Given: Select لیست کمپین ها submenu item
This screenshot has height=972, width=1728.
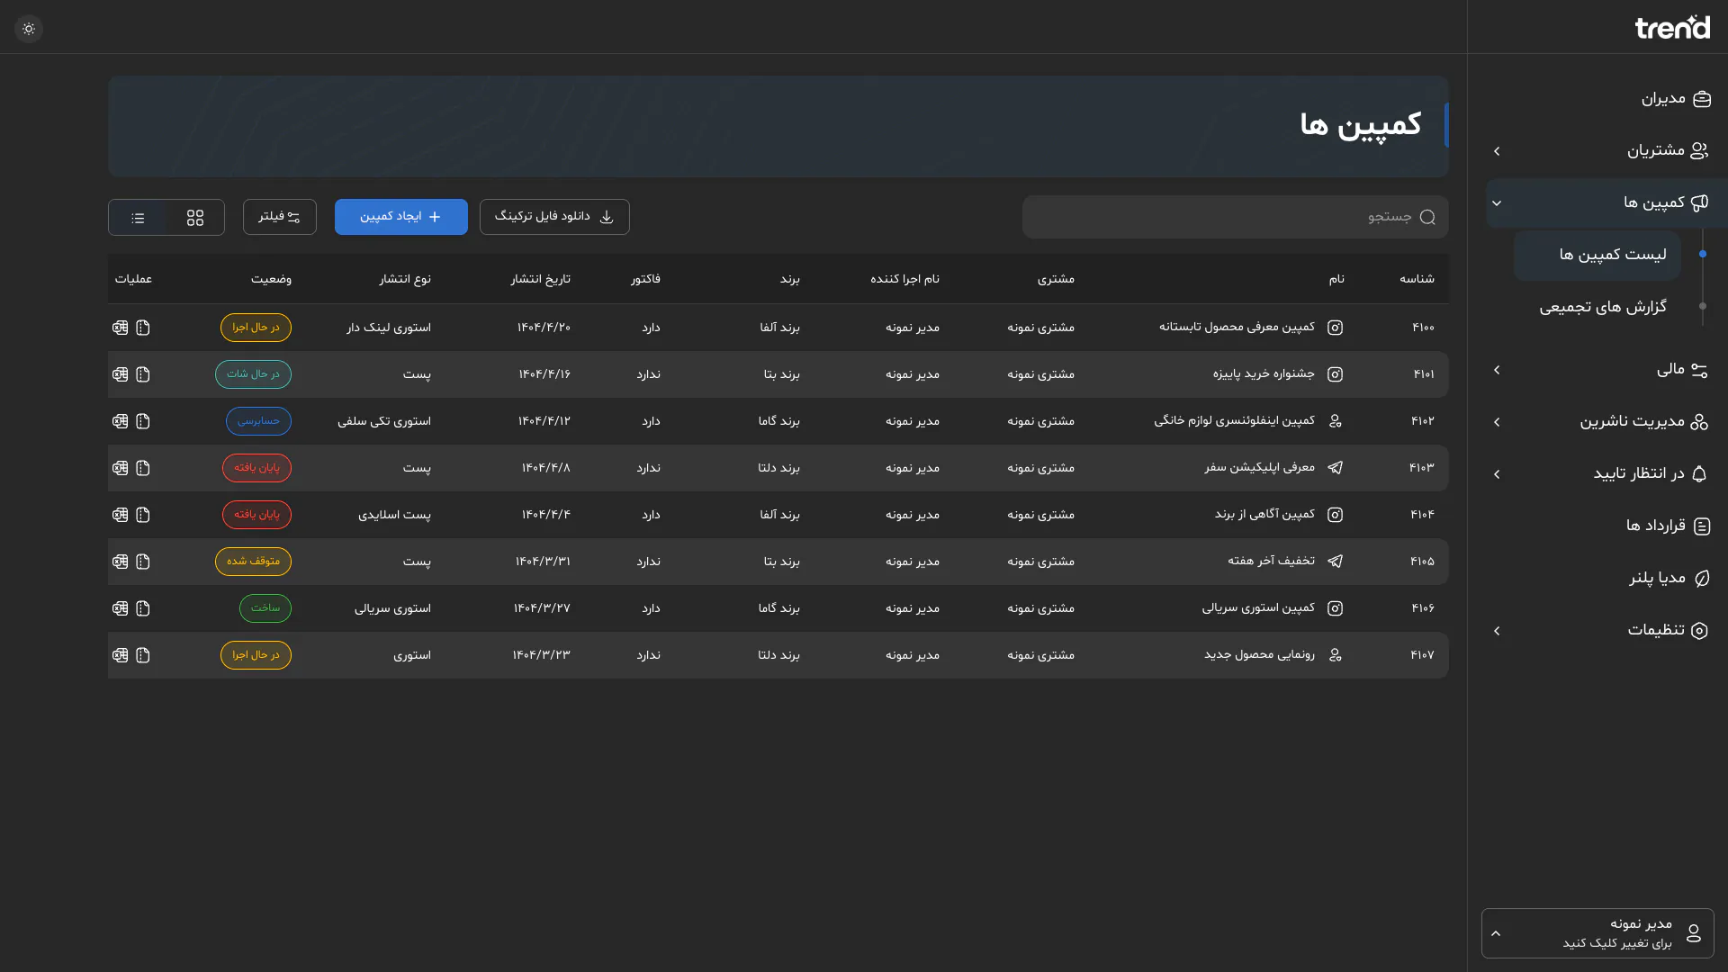Looking at the screenshot, I should pyautogui.click(x=1597, y=256).
